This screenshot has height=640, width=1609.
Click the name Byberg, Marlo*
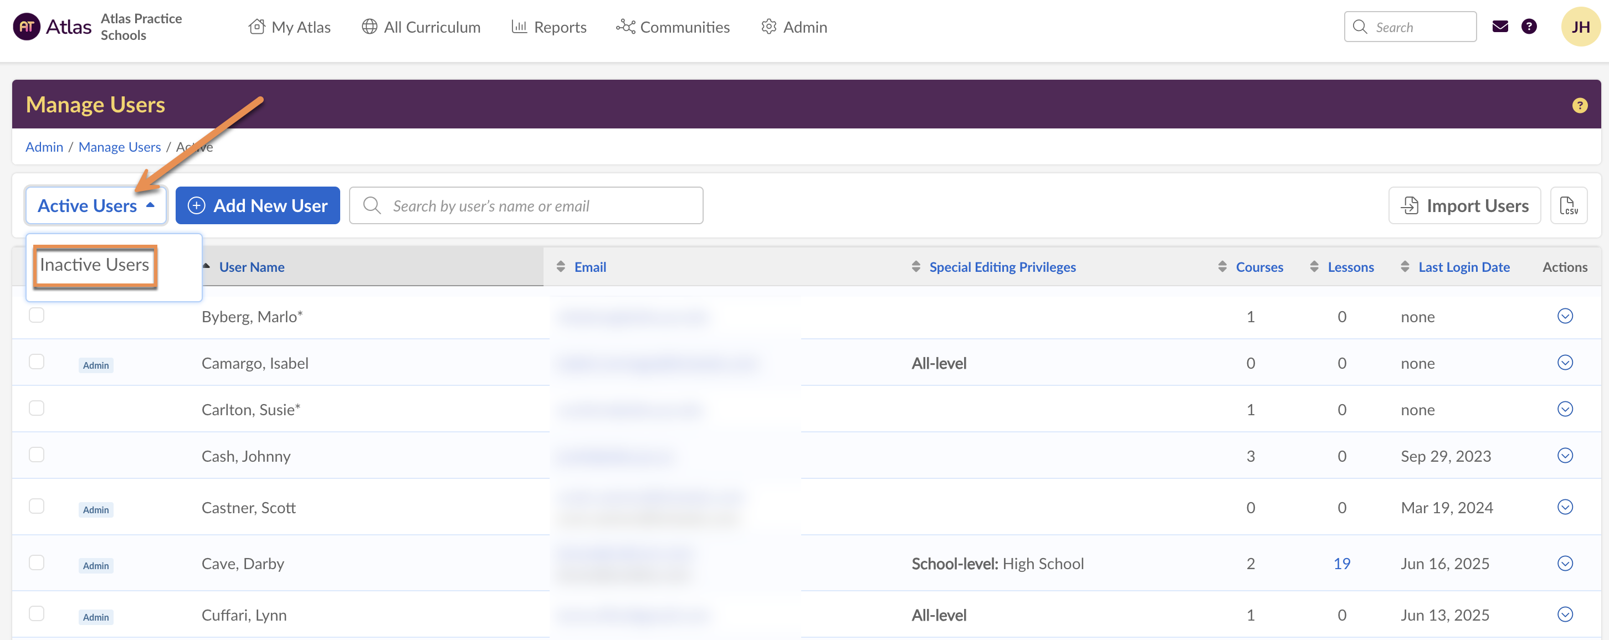[x=252, y=317]
